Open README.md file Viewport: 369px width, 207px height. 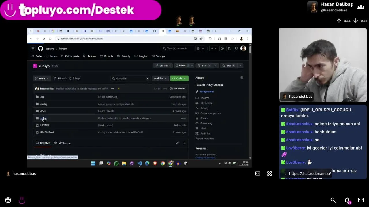(47, 132)
